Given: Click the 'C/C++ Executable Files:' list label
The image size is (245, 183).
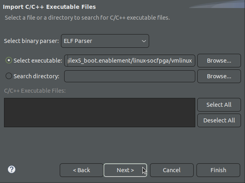Looking at the screenshot, I should pos(34,91).
